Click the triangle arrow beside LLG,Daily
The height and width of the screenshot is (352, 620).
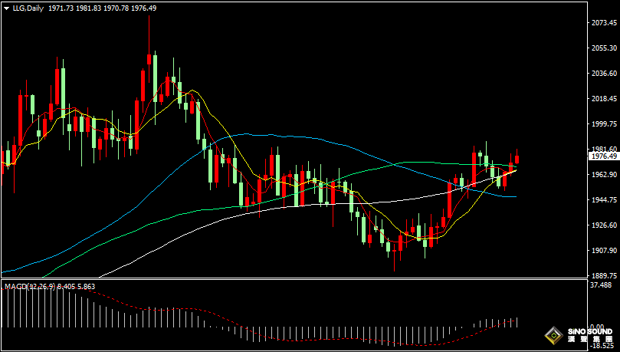(x=6, y=8)
